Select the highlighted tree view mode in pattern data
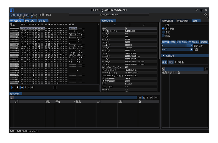This screenshot has width=218, height=143. pos(144,98)
